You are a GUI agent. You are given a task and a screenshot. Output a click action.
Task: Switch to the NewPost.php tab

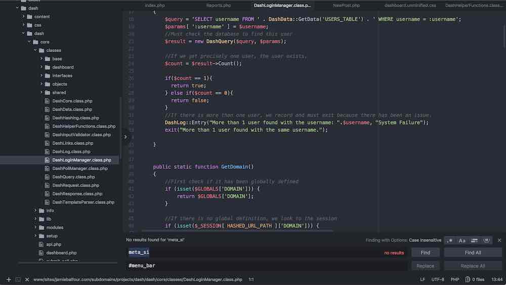pyautogui.click(x=346, y=5)
